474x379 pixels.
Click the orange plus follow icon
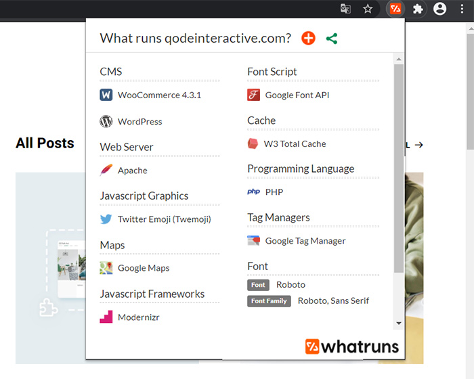308,39
